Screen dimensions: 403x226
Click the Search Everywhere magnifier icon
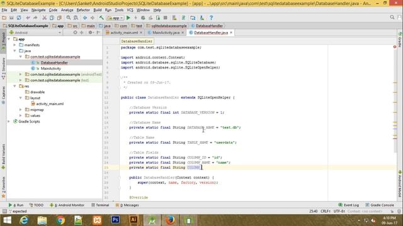[x=392, y=18]
